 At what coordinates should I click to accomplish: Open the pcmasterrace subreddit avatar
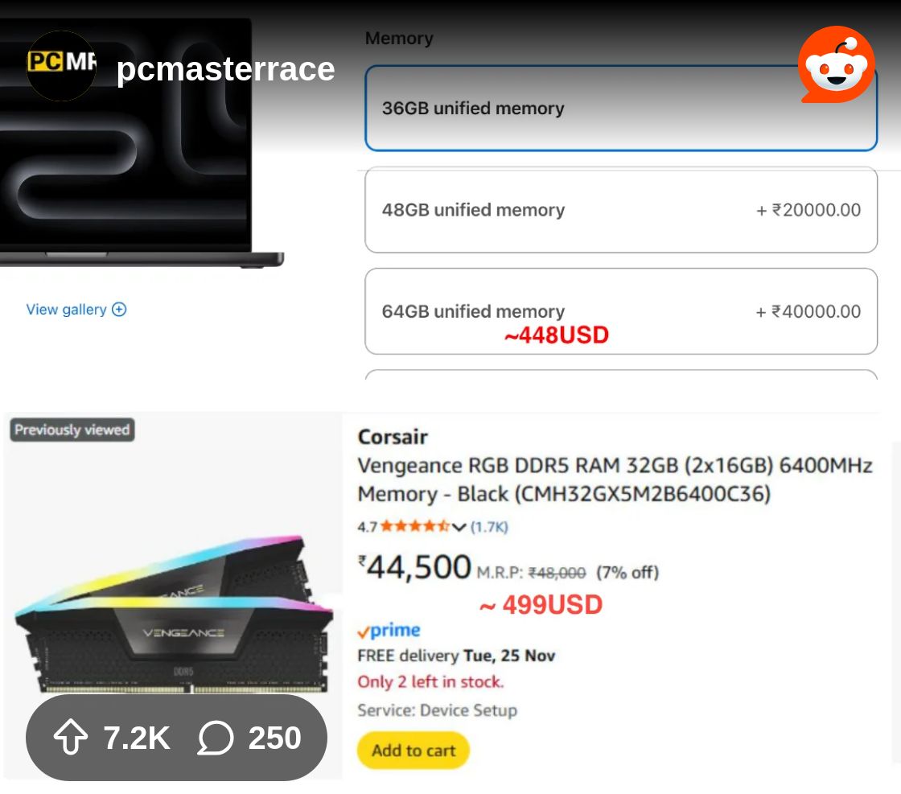[x=61, y=66]
